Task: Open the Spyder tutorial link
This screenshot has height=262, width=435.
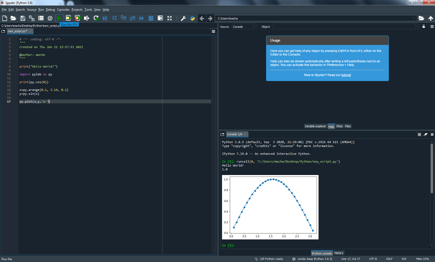Action: pyautogui.click(x=346, y=75)
